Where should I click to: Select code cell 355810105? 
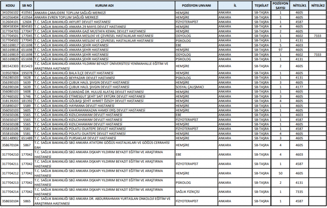tap(10, 129)
